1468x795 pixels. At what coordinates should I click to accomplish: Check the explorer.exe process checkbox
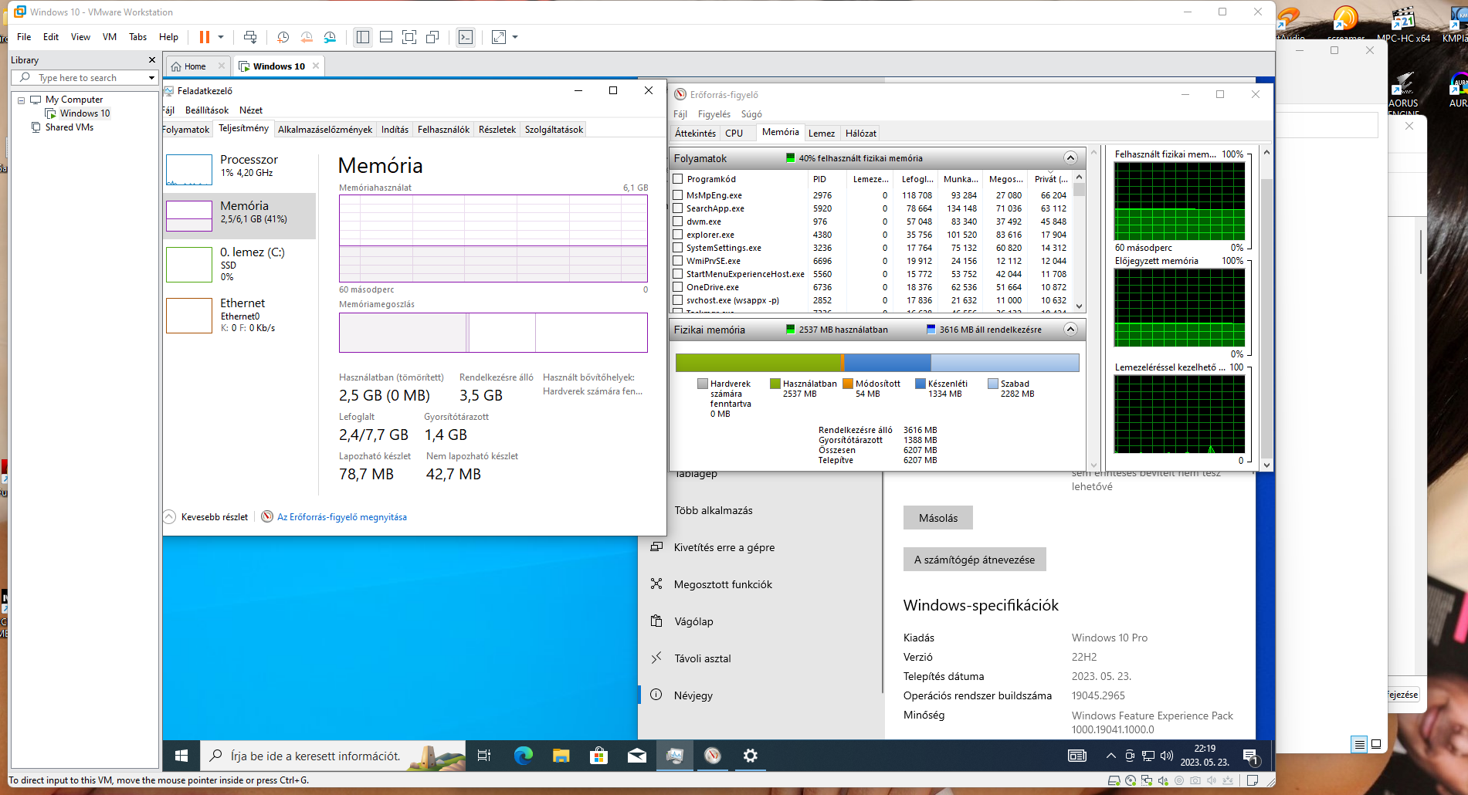coord(678,235)
